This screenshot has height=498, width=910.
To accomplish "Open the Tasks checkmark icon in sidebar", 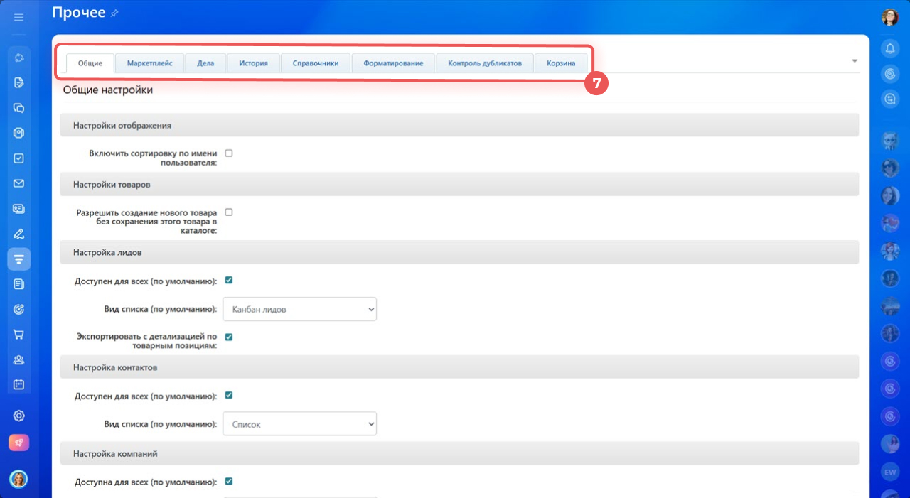I will point(19,158).
